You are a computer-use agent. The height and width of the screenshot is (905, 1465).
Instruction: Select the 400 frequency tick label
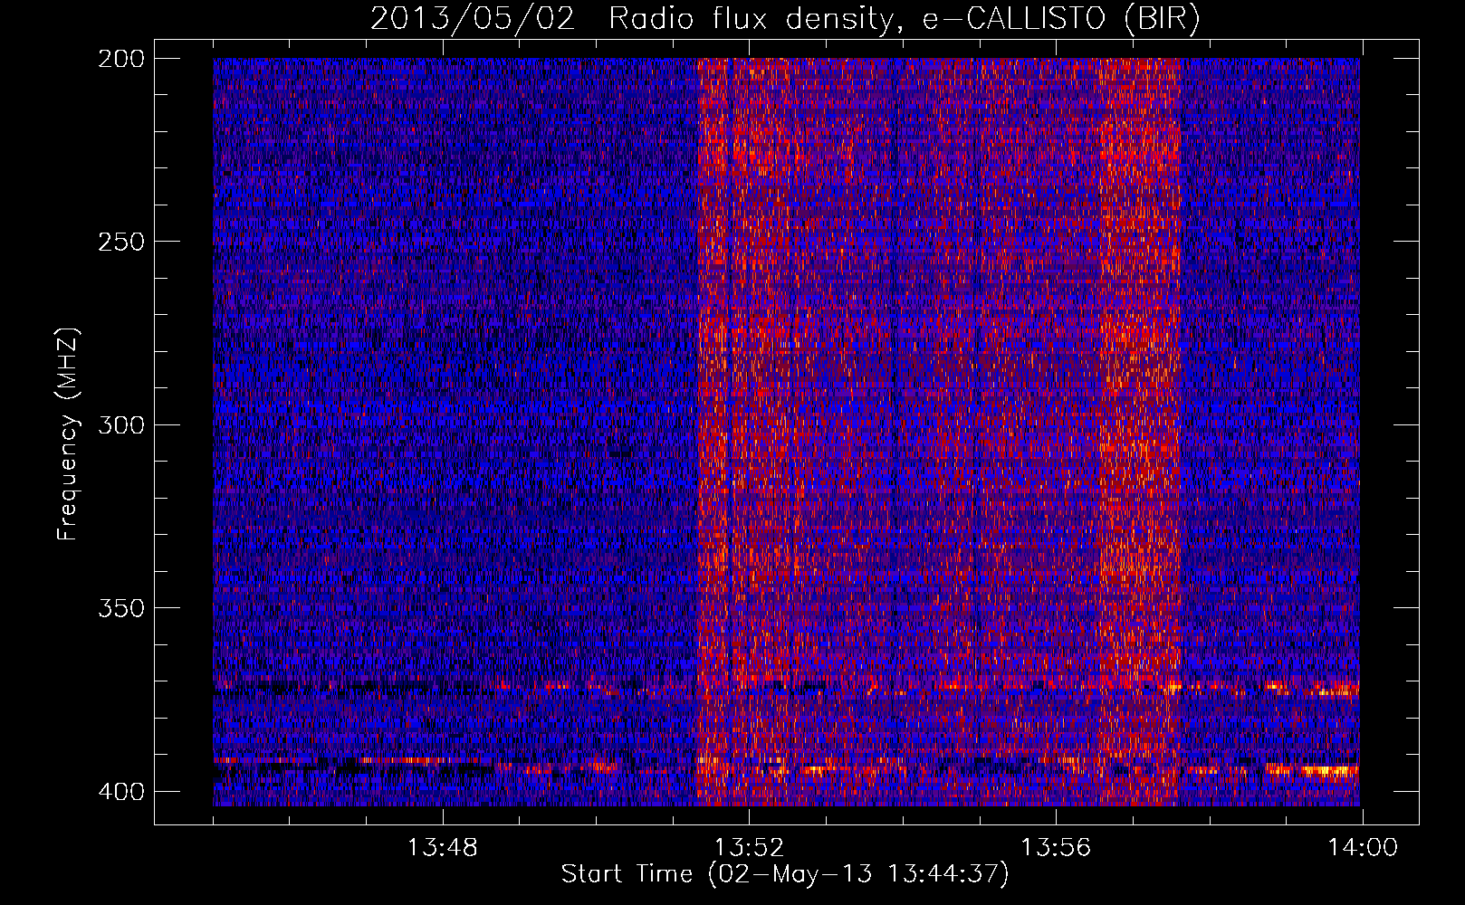120,792
